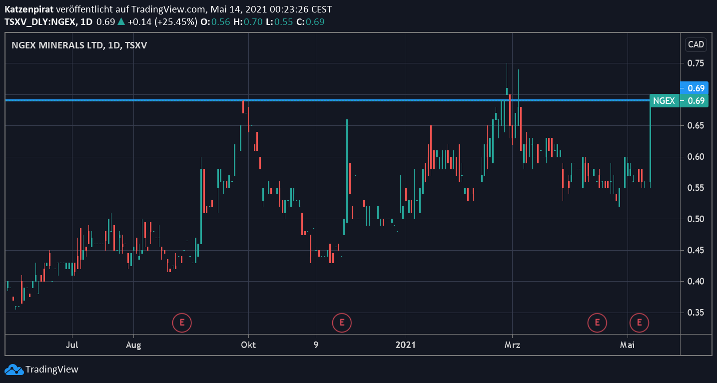Click the 0.45 price axis label
Screen dimensions: 717x383
pos(696,250)
